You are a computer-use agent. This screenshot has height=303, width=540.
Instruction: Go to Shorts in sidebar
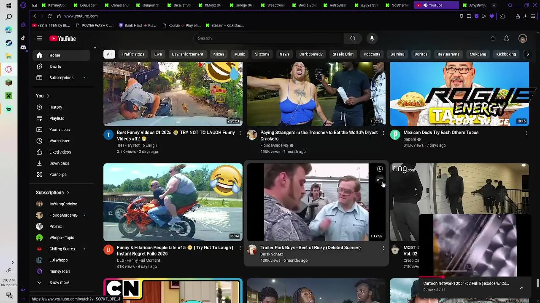tap(61, 66)
